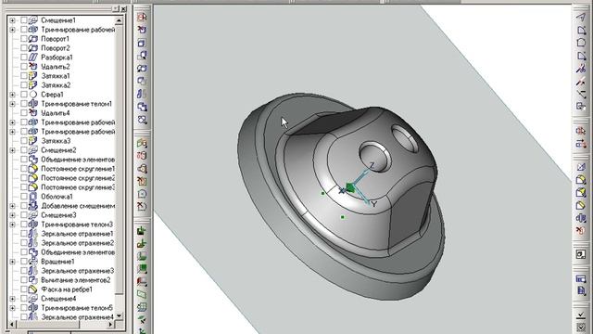Click the Y axis label in 3D view
Image resolution: width=593 pixels, height=334 pixels.
[374, 204]
